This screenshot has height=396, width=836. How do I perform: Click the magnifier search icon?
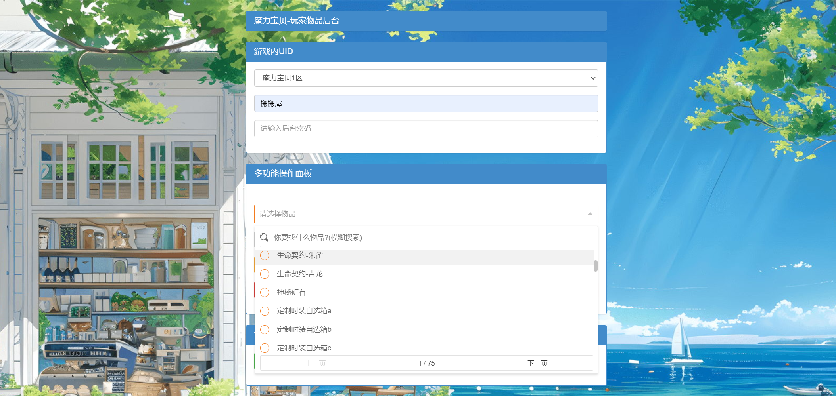(x=264, y=238)
